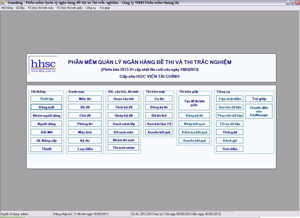Click the ExamMng app icon in title bar

pyautogui.click(x=3, y=3)
